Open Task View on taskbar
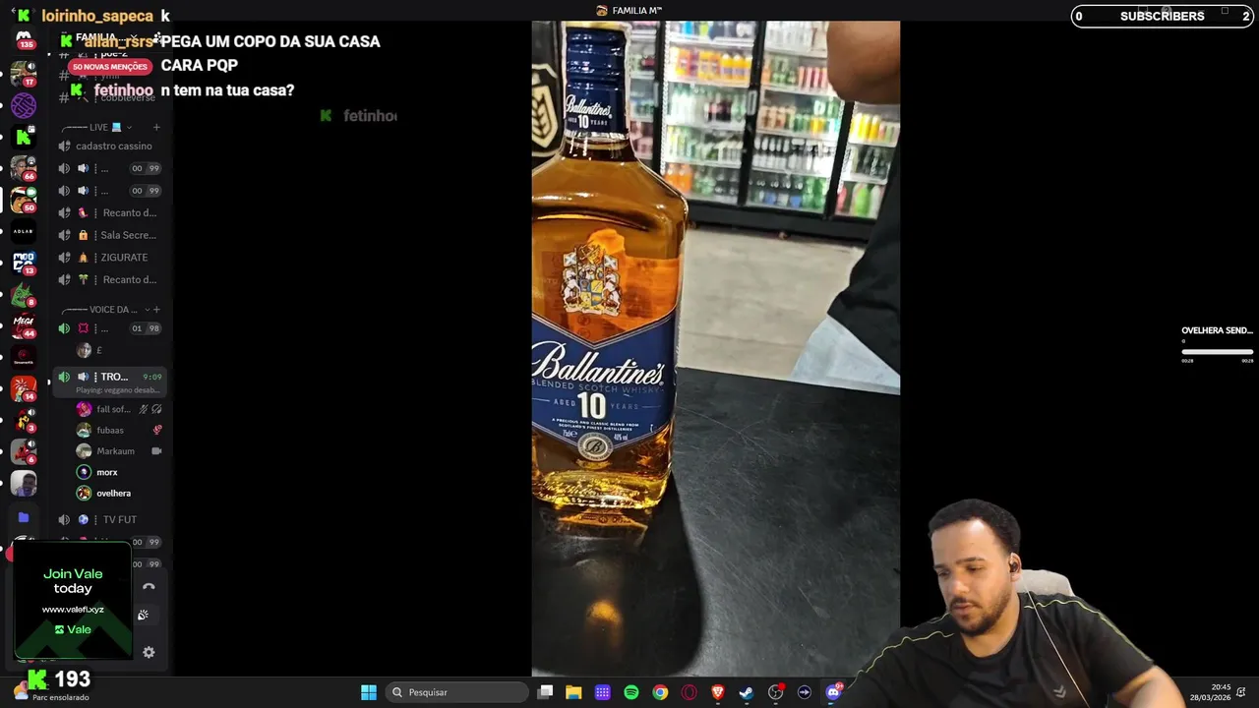Viewport: 1259px width, 708px height. tap(546, 692)
